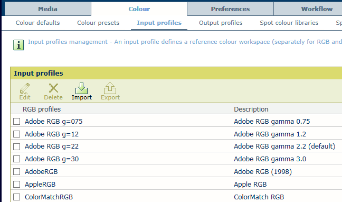The height and width of the screenshot is (202, 342).
Task: Switch to Output profiles sub-tab
Action: pyautogui.click(x=221, y=23)
